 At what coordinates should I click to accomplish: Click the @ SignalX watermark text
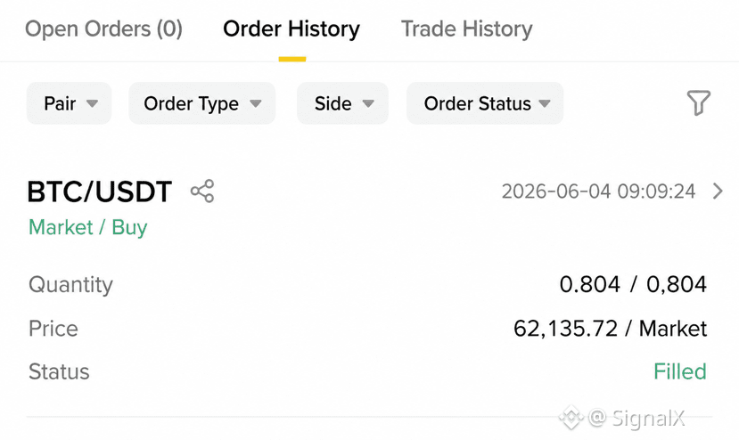(x=636, y=418)
